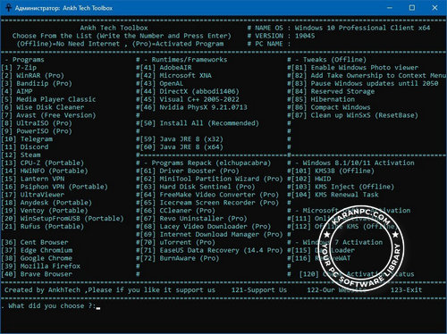Click the '[11] Discord' entry
This screenshot has width=447, height=334.
(25, 147)
